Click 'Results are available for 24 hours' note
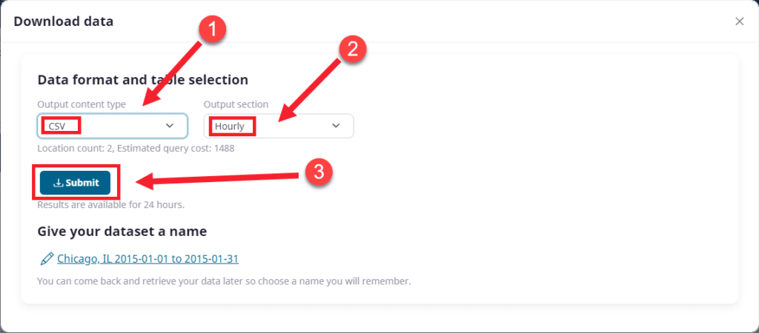 (110, 204)
